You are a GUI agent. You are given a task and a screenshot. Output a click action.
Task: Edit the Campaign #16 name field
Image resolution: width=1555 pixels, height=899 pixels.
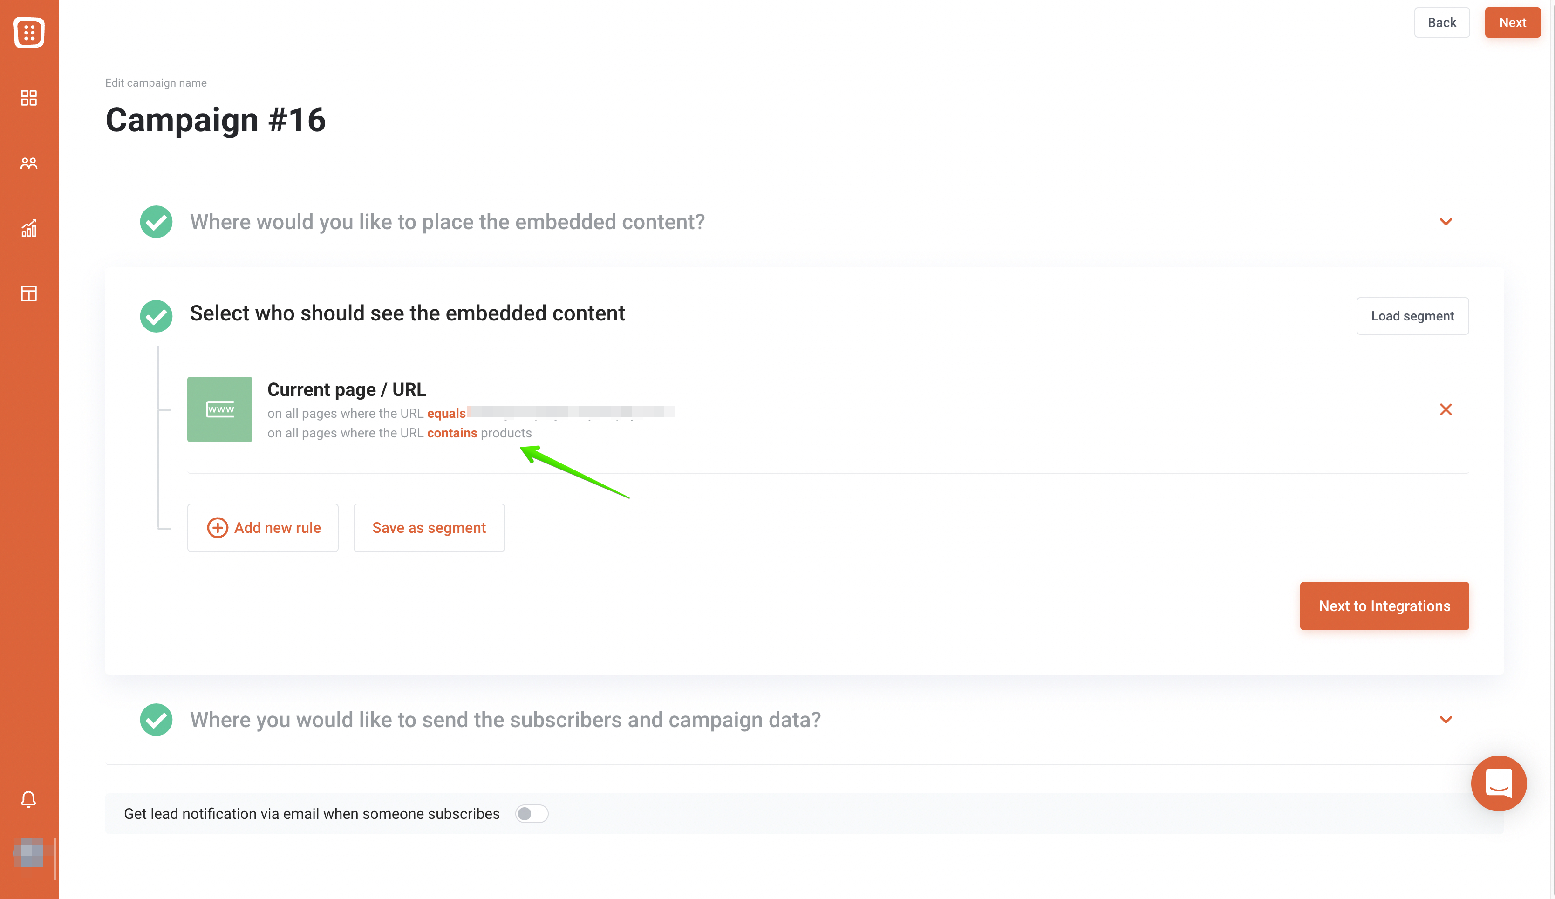[x=215, y=120]
